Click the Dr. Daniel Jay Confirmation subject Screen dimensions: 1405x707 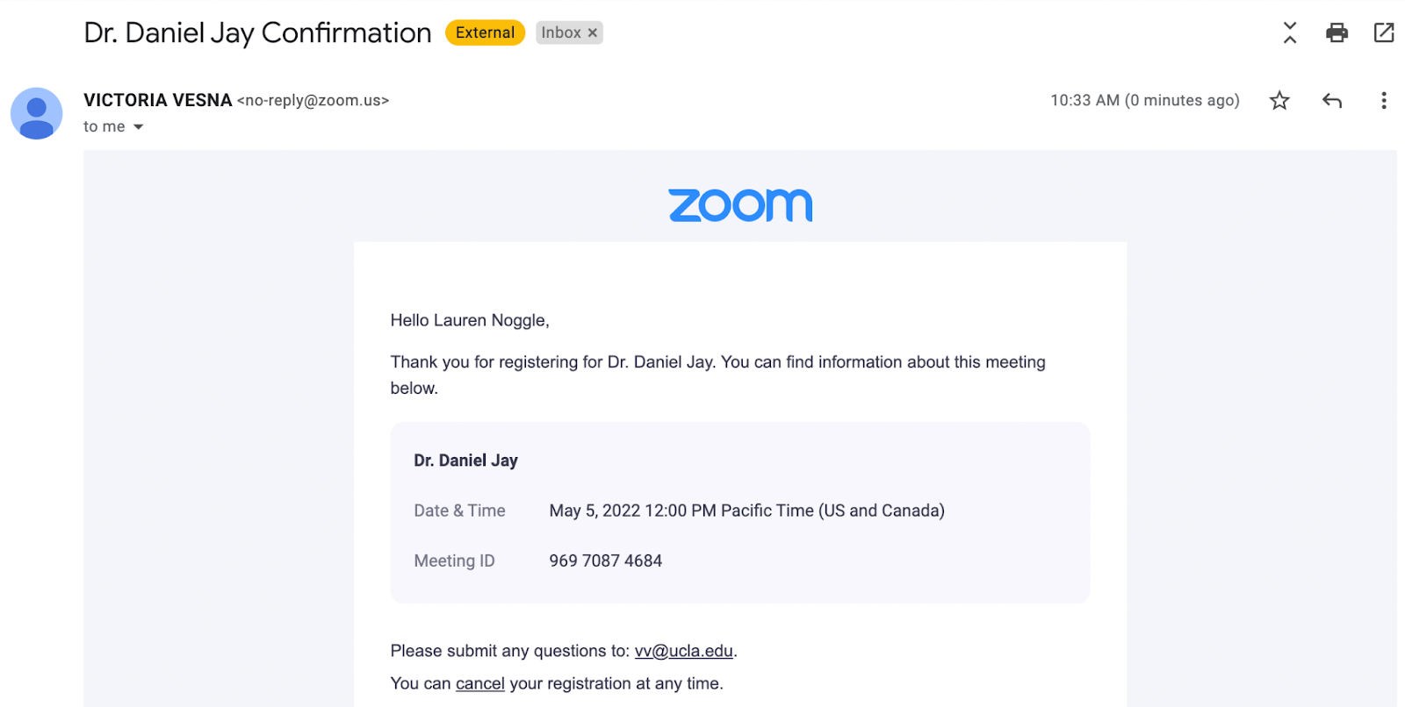(x=257, y=33)
